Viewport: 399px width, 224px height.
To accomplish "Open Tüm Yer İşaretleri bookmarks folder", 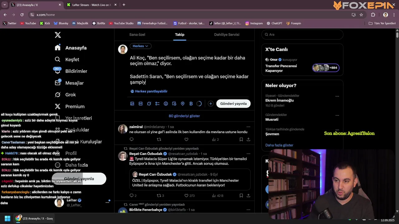I will (382, 23).
